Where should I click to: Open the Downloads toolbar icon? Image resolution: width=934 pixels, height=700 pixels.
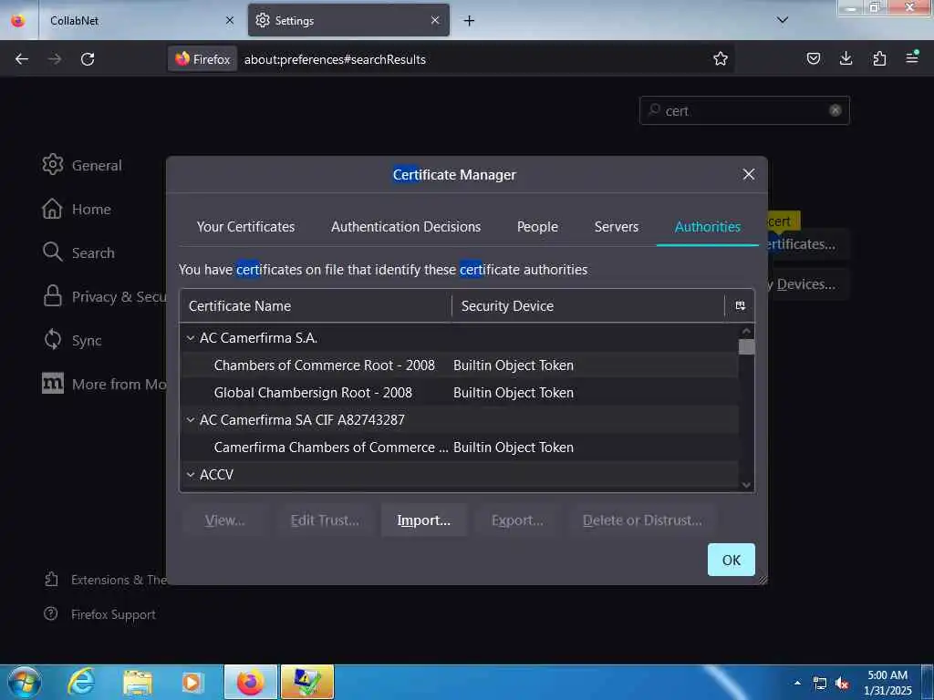click(x=846, y=58)
